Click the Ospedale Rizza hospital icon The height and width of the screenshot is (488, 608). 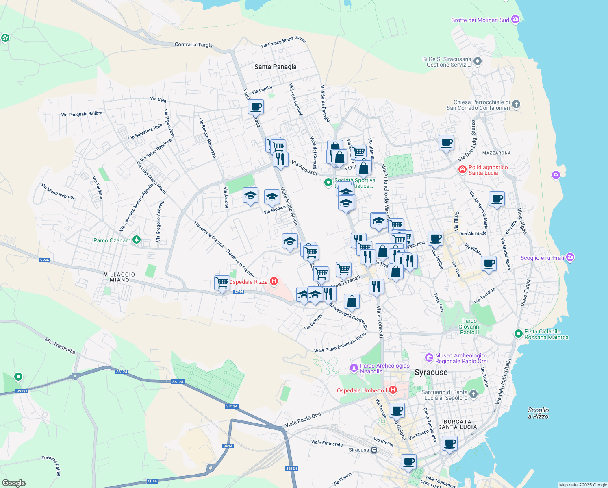(274, 281)
